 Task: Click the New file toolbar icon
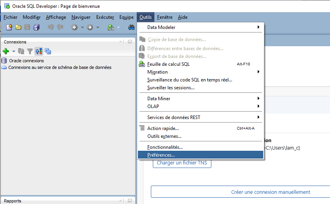9,27
